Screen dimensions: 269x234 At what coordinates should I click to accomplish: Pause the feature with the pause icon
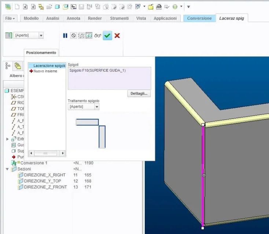click(65, 35)
